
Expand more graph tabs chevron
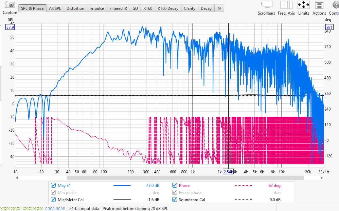[x=219, y=8]
